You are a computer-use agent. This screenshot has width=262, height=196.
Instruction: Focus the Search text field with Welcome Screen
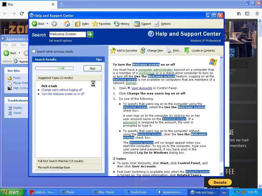point(68,34)
